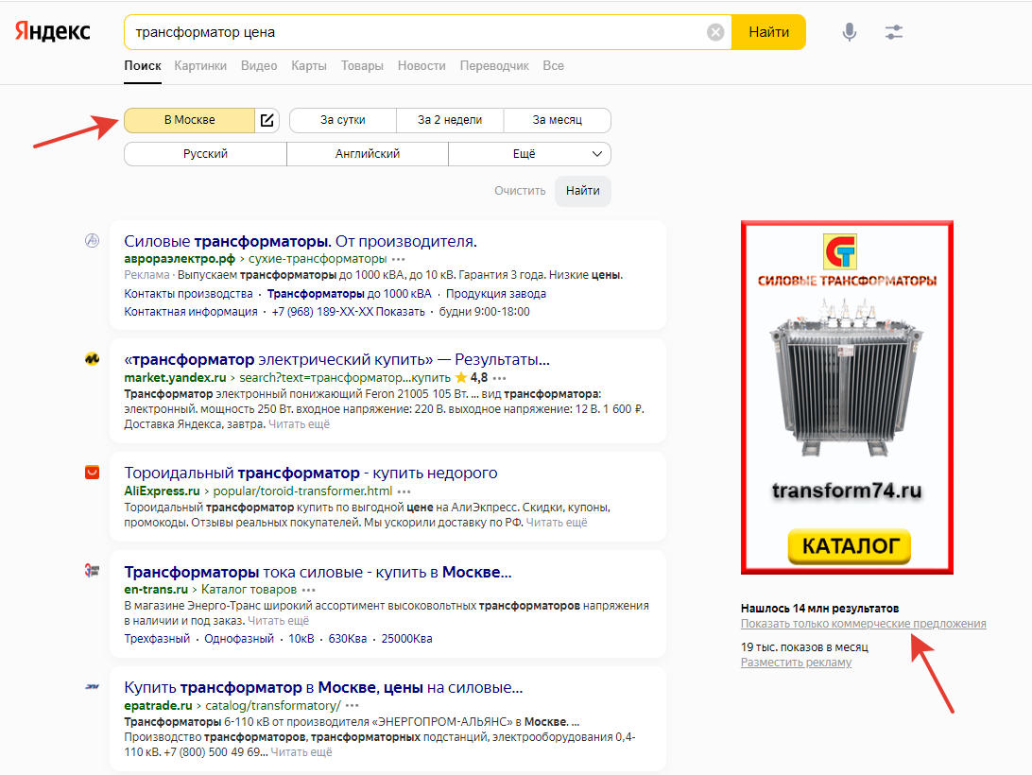Click Читать ещё in Yandex Market result
The width and height of the screenshot is (1032, 775).
click(x=299, y=424)
